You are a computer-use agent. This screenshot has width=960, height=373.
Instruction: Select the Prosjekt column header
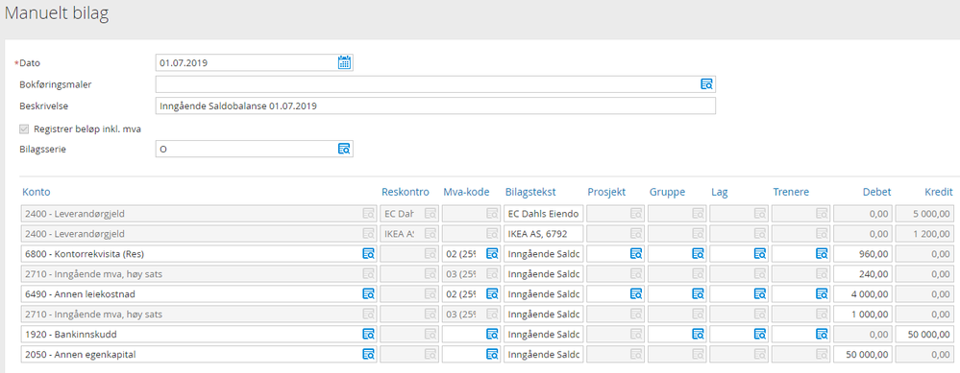(x=606, y=193)
